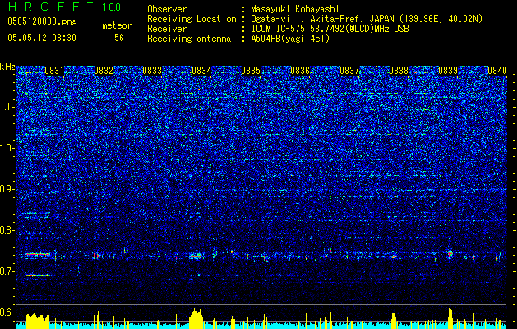Click the meteor label
The image size is (517, 329).
coord(117,25)
